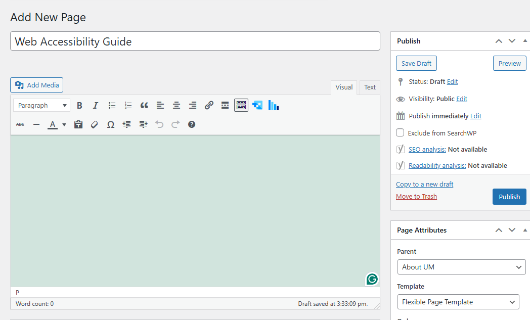This screenshot has width=530, height=320.
Task: Click inside the content editor area
Action: pyautogui.click(x=195, y=211)
